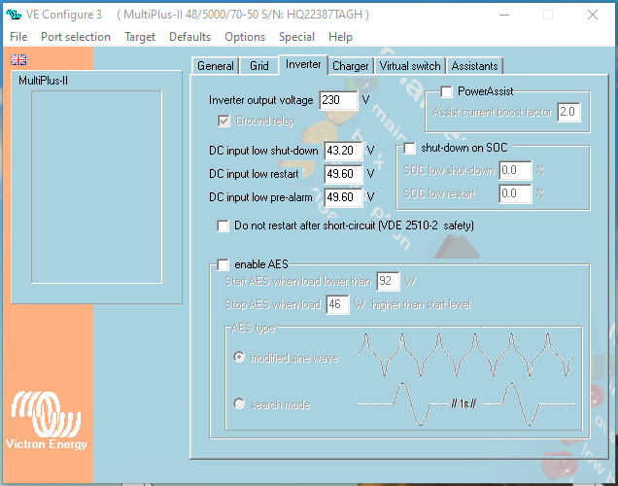Click the MultiPlus-II device panel label
Viewport: 618px width, 486px height.
pos(44,81)
